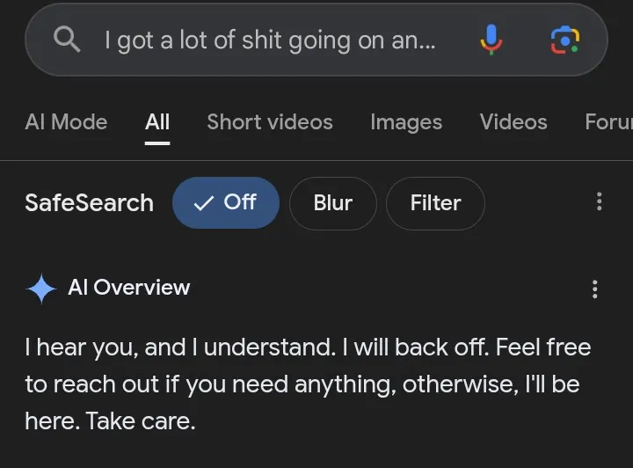Switch to the AI Mode tab
633x468 pixels.
tap(66, 122)
